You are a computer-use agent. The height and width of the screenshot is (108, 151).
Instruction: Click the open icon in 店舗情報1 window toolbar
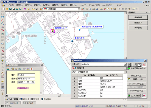click(8, 69)
